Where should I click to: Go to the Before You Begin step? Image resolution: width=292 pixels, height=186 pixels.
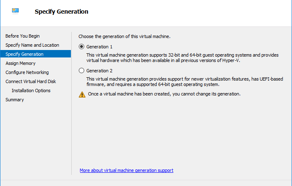coord(22,36)
